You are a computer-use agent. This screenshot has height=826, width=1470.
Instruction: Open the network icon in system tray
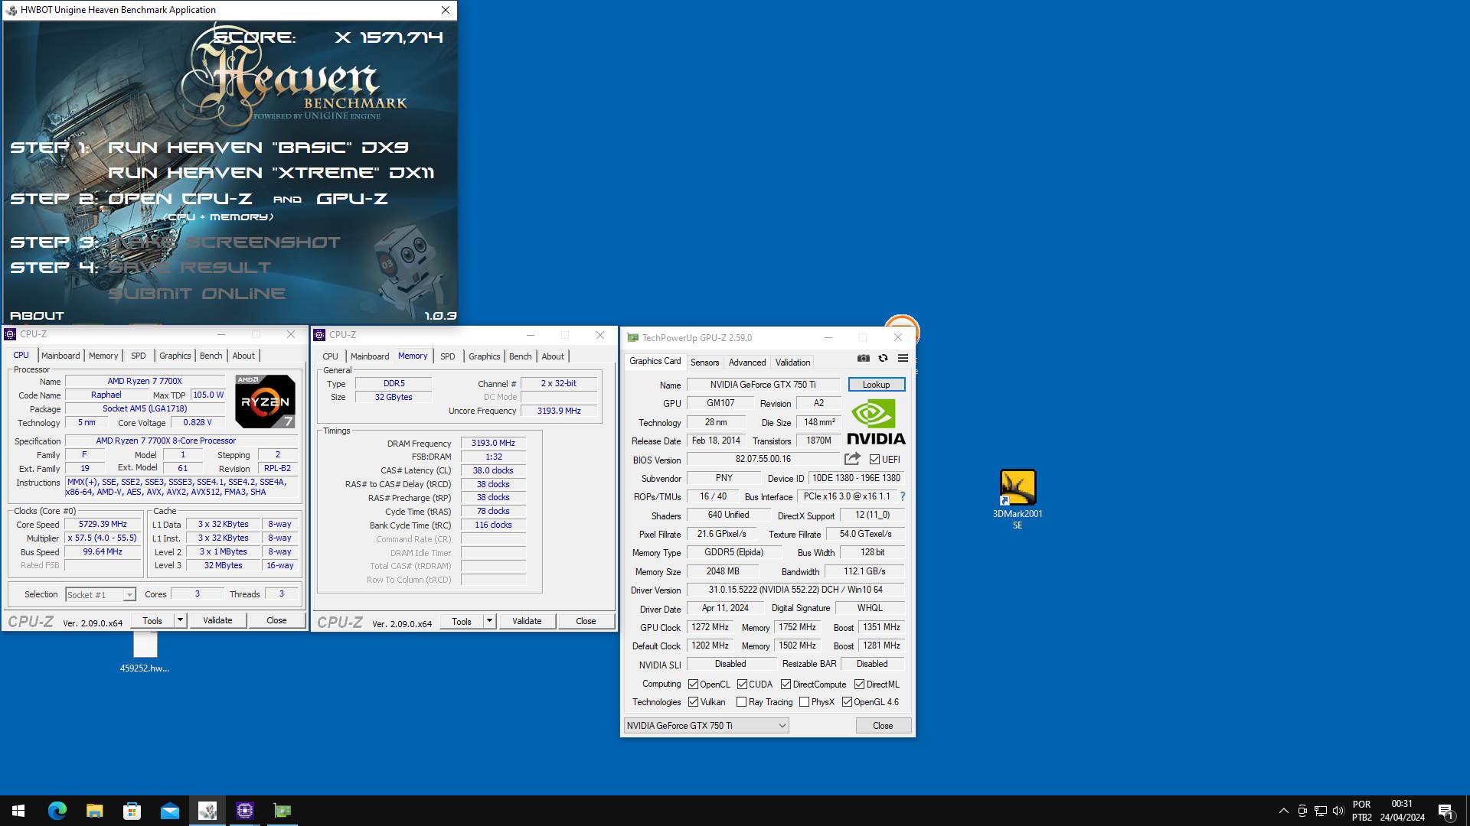pos(1321,811)
